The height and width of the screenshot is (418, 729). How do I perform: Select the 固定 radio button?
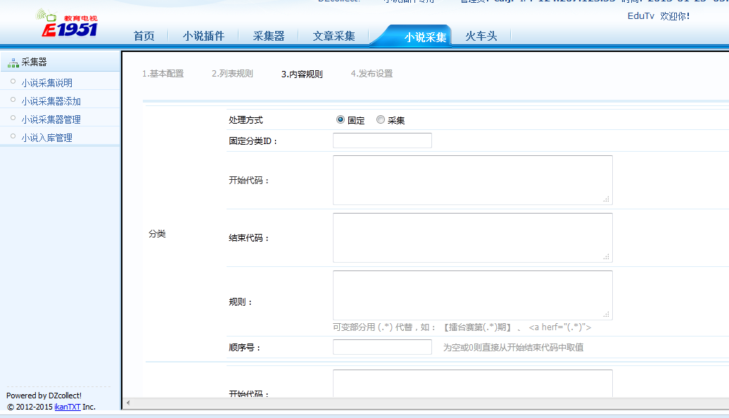(341, 120)
